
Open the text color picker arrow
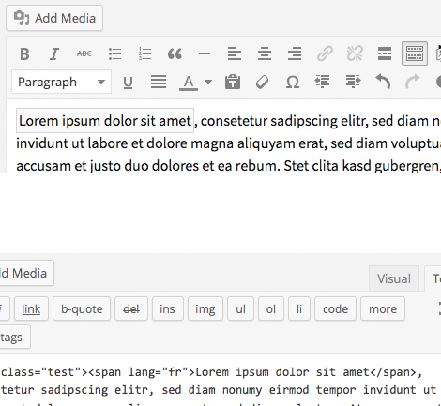208,83
